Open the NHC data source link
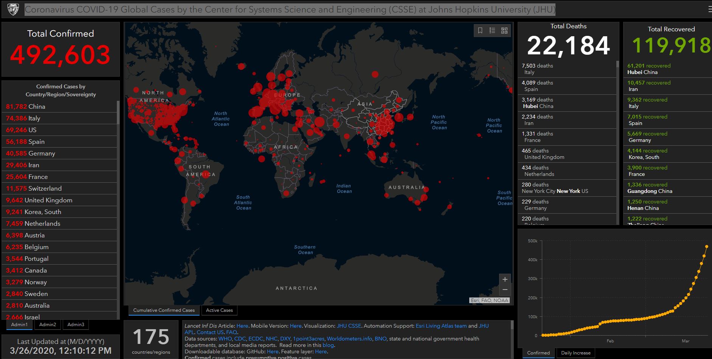Screen dimensions: 712x359 click(x=271, y=339)
